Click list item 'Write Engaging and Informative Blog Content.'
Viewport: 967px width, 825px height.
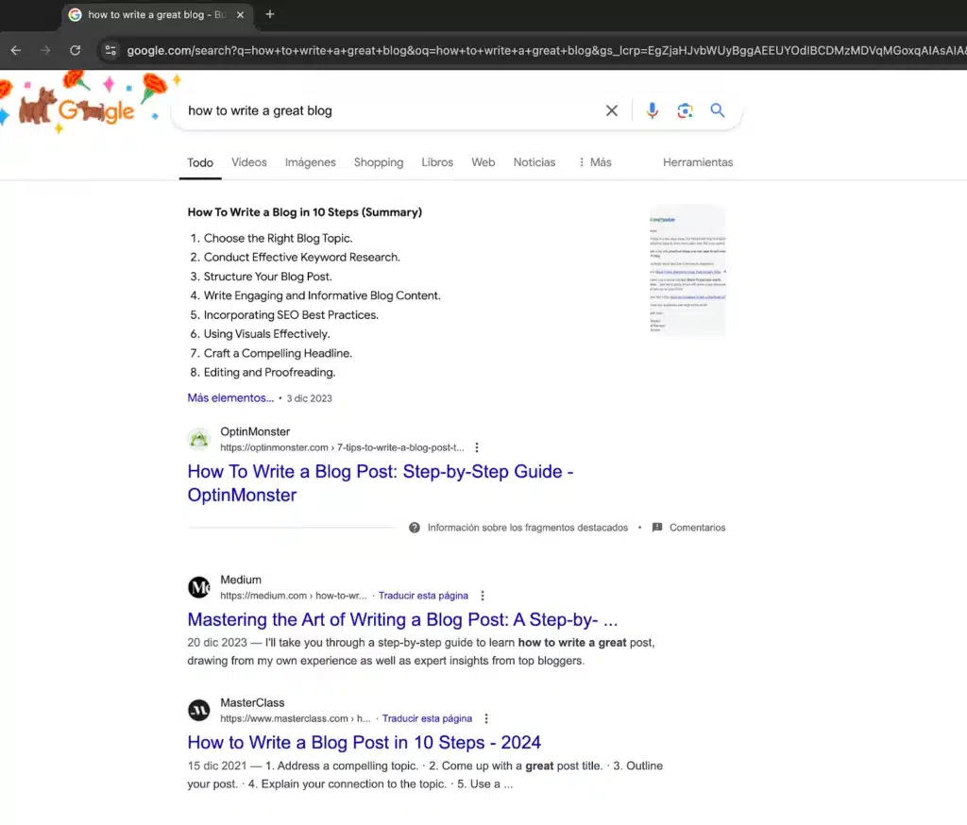point(322,295)
